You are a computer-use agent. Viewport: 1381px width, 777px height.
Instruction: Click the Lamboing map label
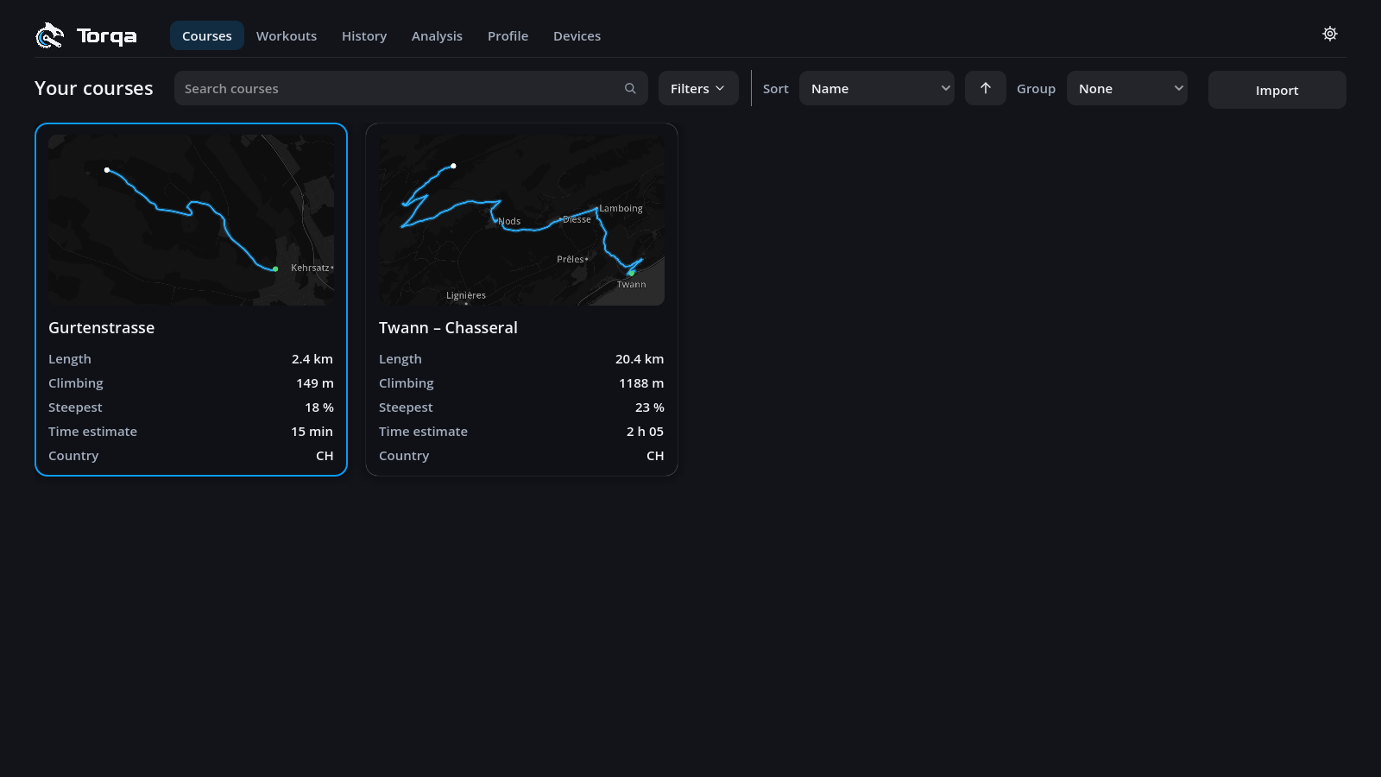click(x=621, y=208)
